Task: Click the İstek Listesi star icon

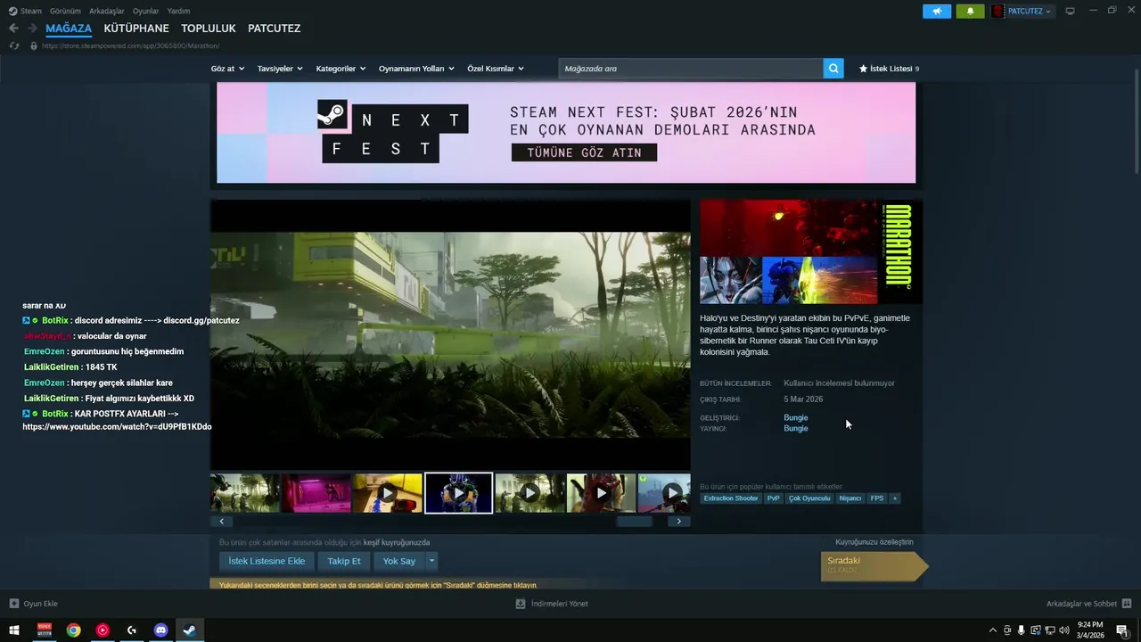Action: [863, 69]
